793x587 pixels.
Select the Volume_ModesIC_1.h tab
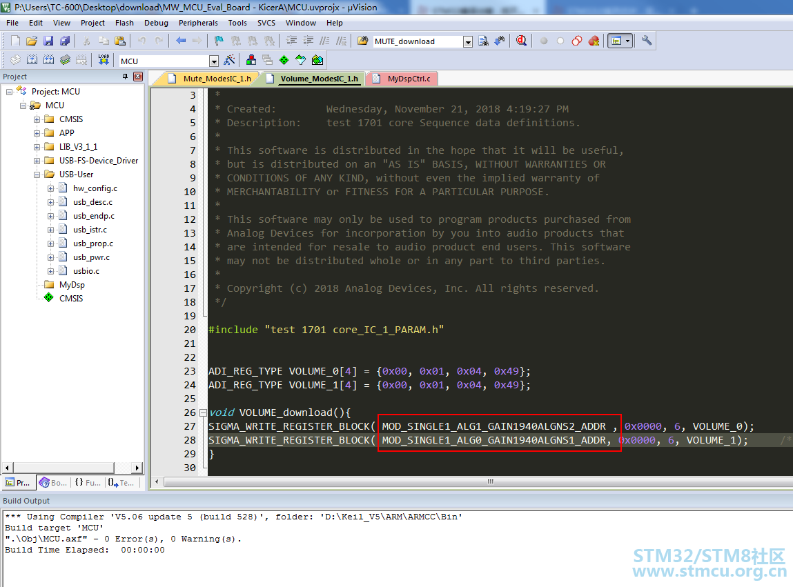click(312, 79)
